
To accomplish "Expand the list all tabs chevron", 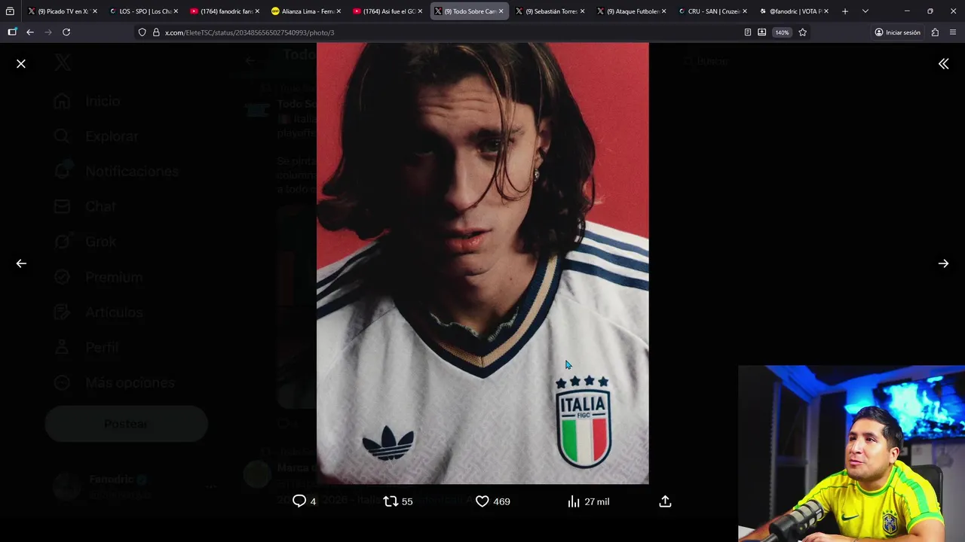I will (865, 11).
